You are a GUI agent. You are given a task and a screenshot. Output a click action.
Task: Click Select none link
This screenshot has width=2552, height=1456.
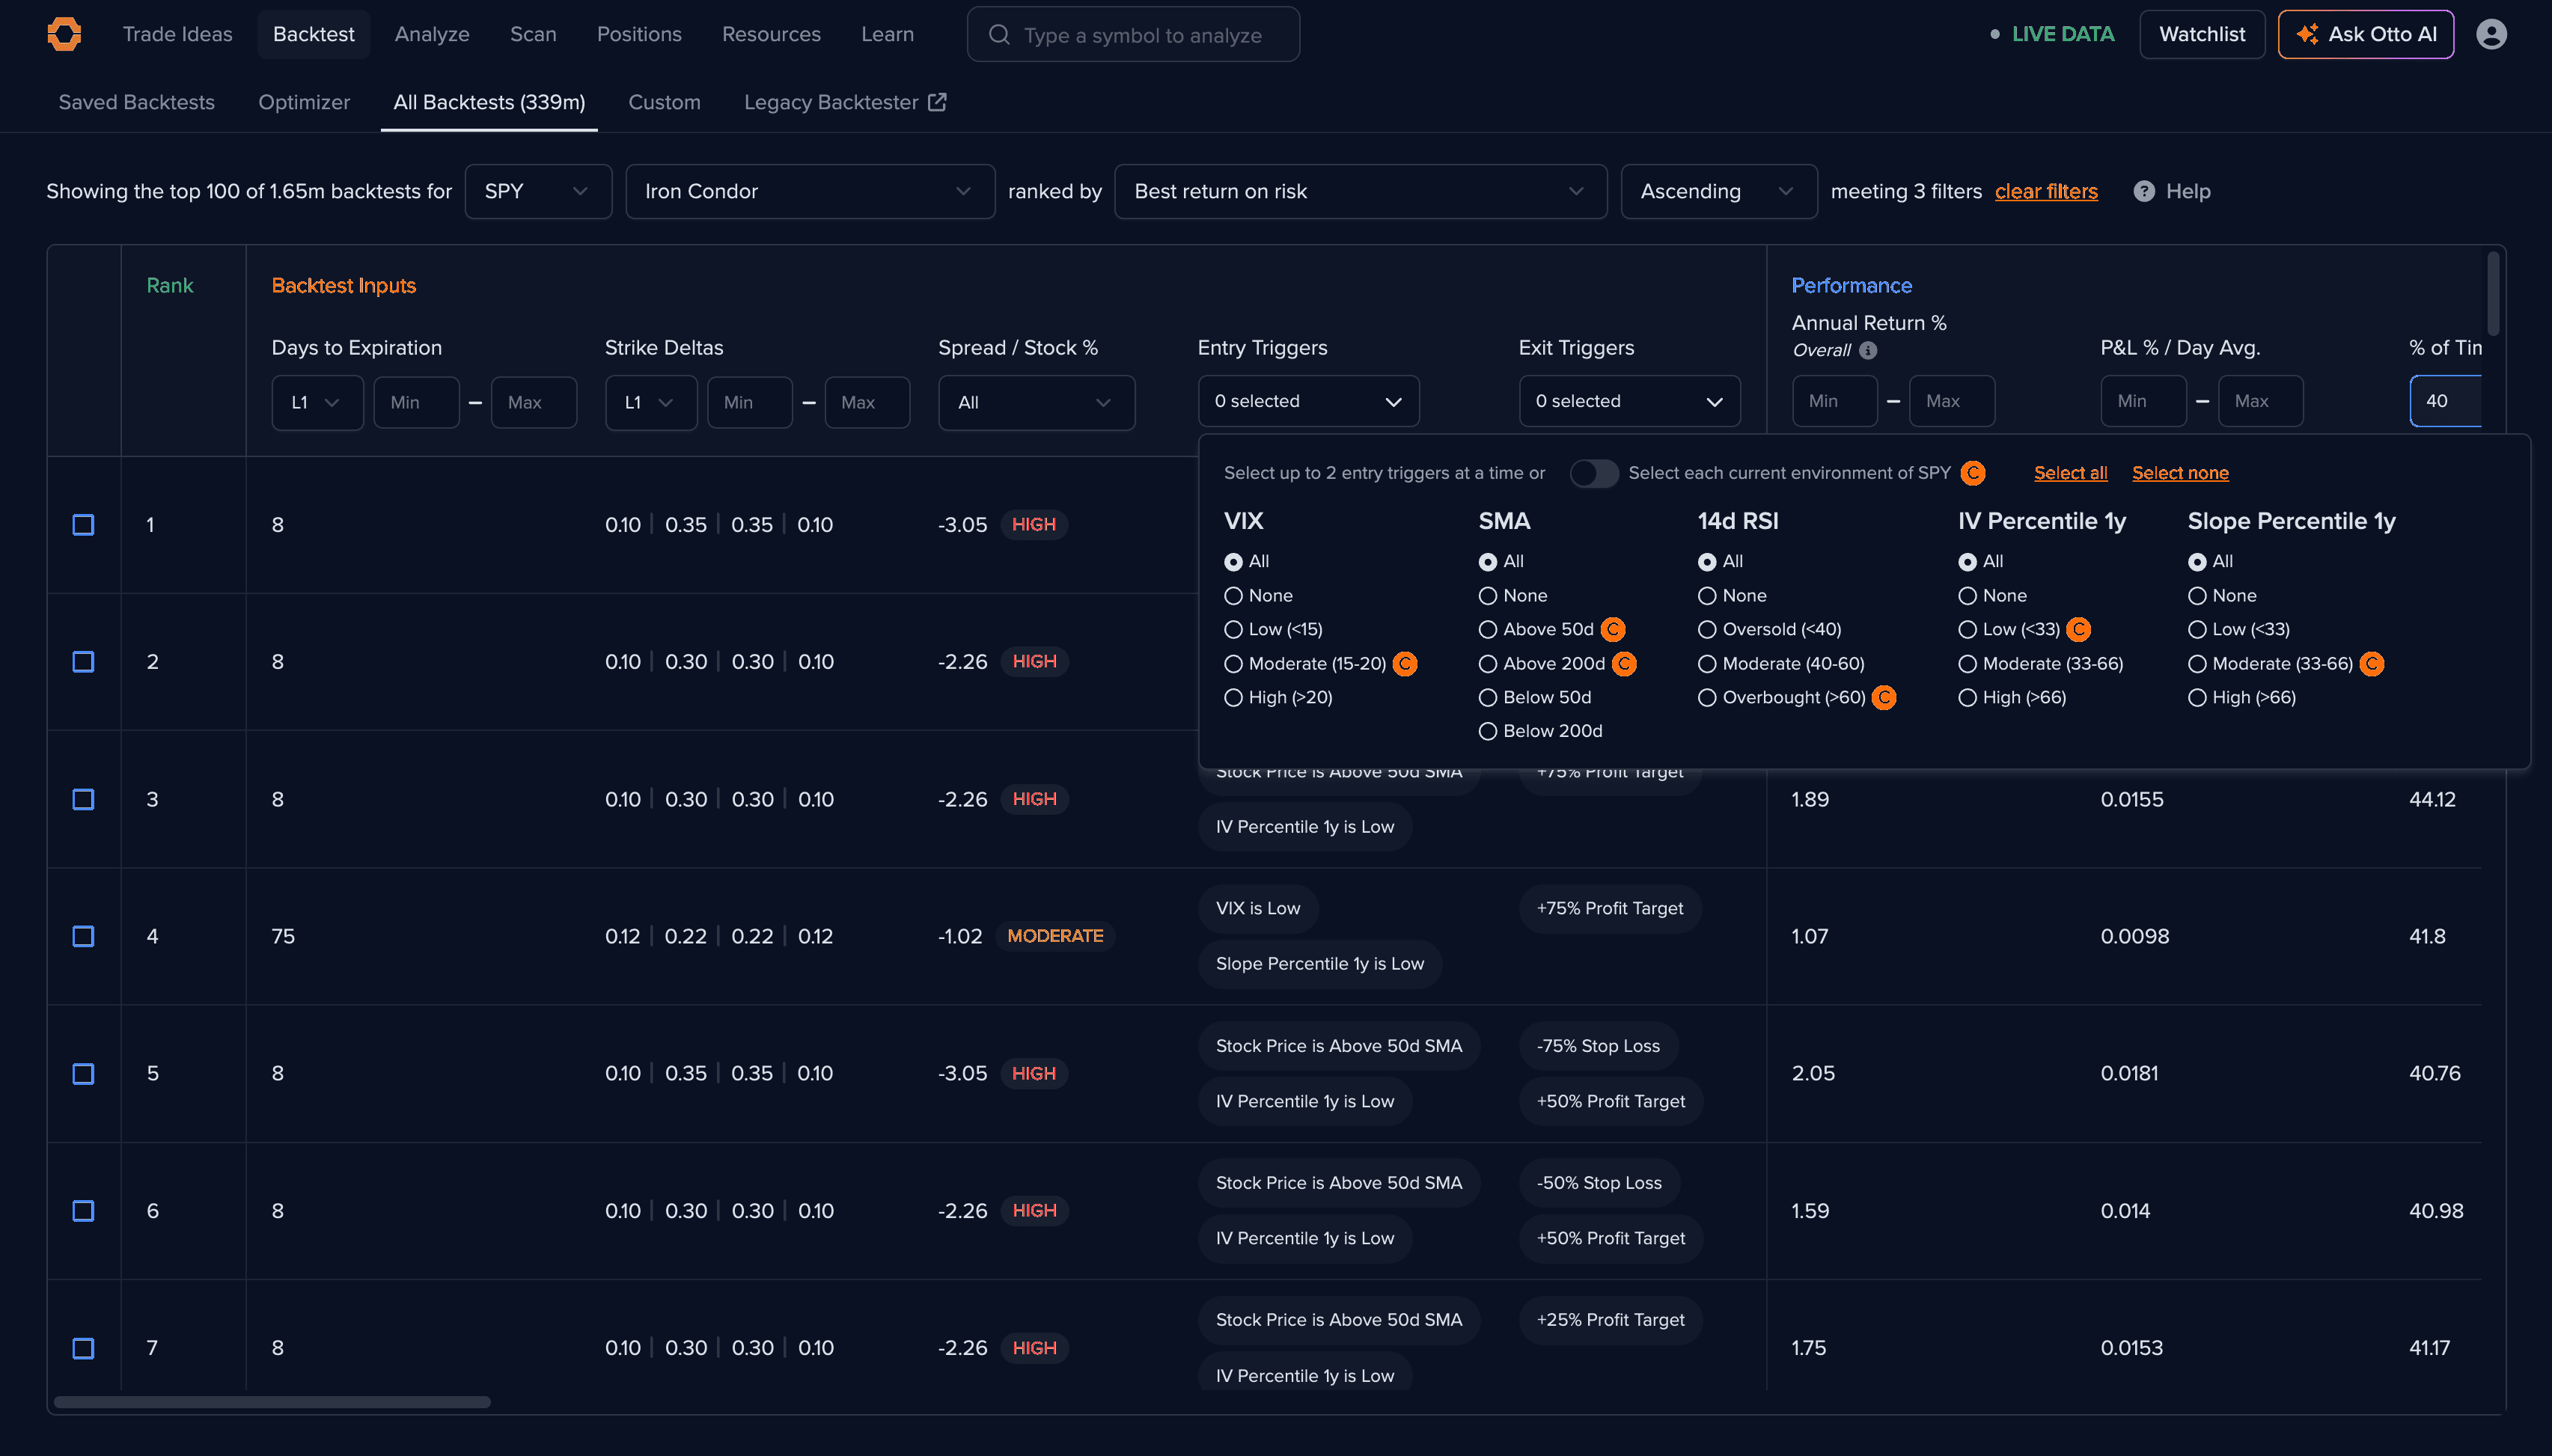click(2180, 473)
